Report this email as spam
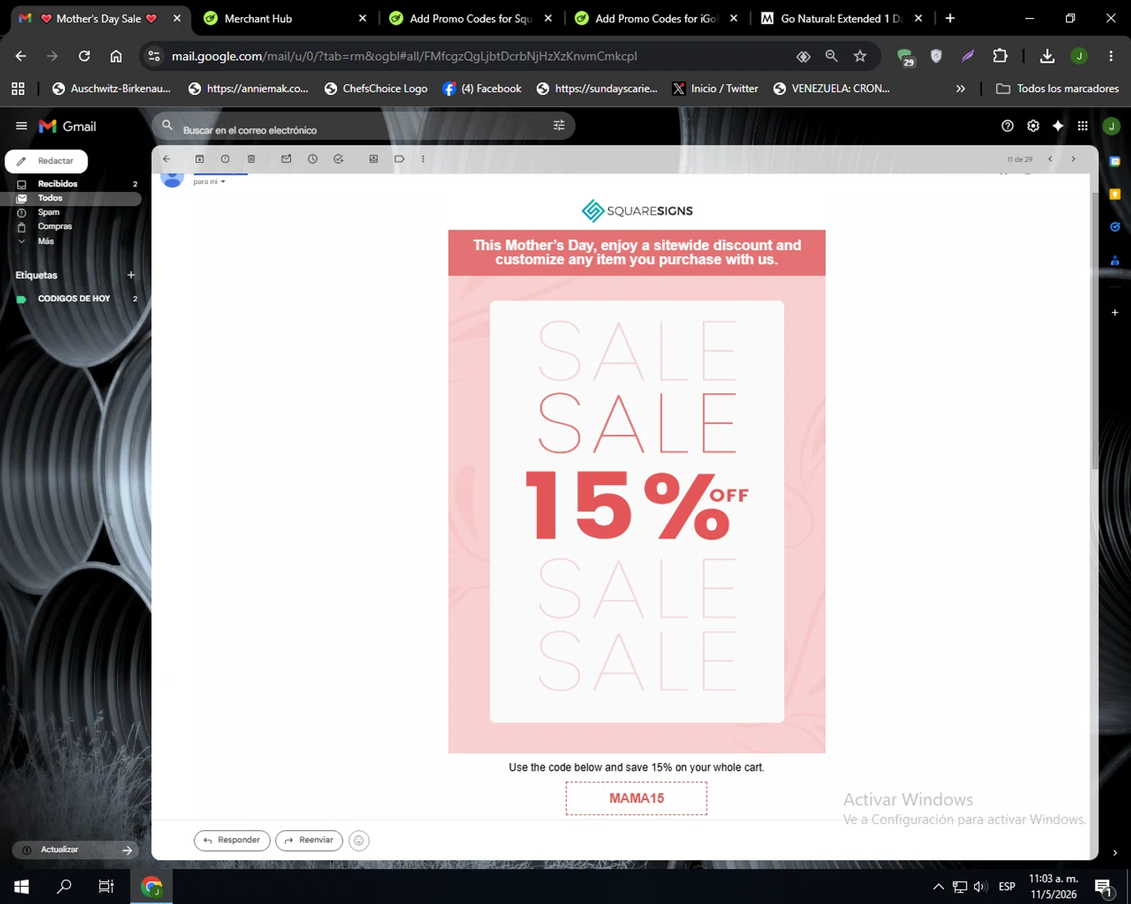 pos(225,159)
